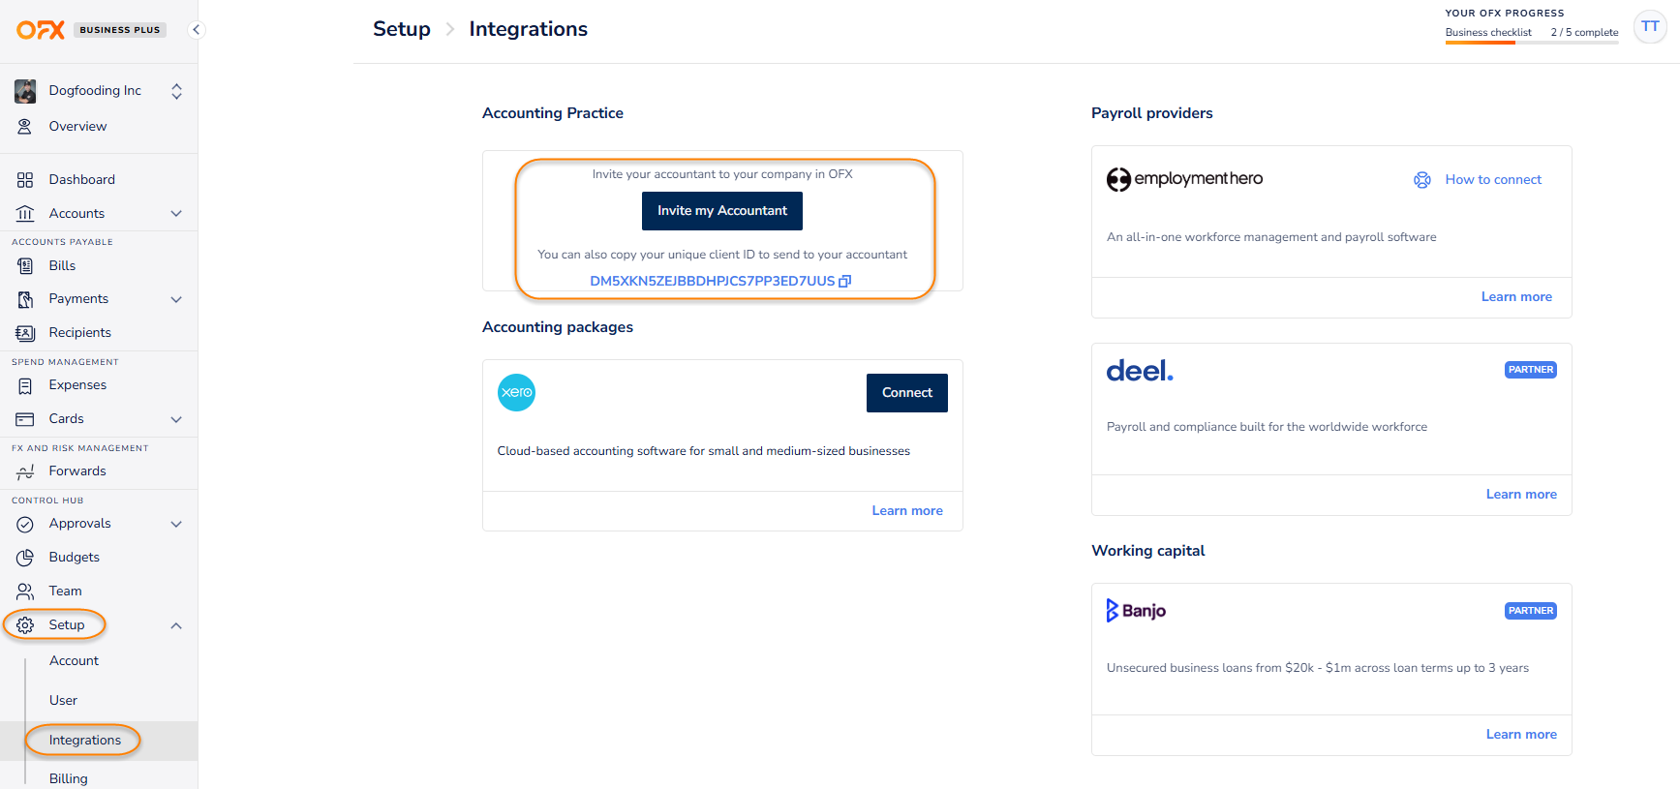The image size is (1680, 789).
Task: Open the Budgets pie chart icon
Action: (x=25, y=558)
